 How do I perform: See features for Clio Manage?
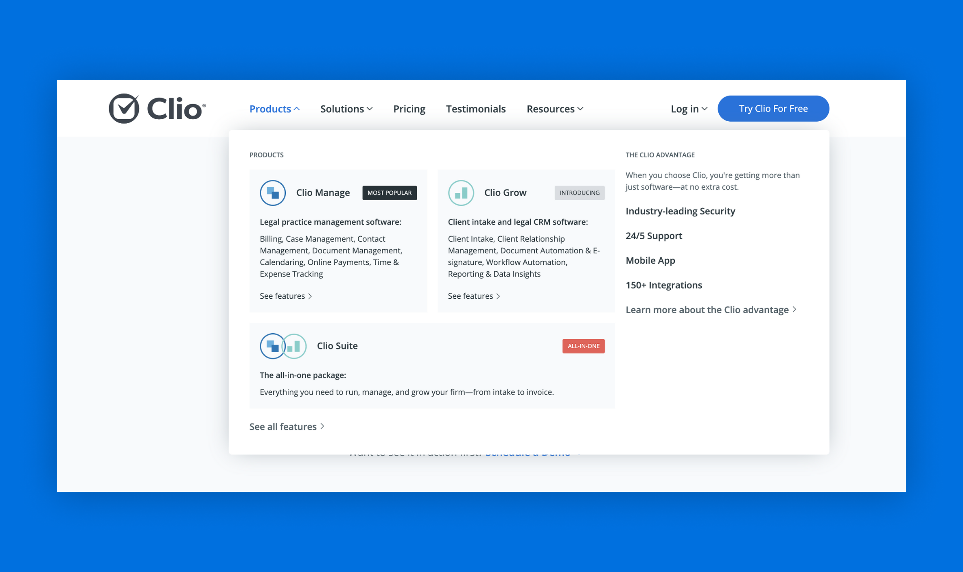click(x=286, y=296)
